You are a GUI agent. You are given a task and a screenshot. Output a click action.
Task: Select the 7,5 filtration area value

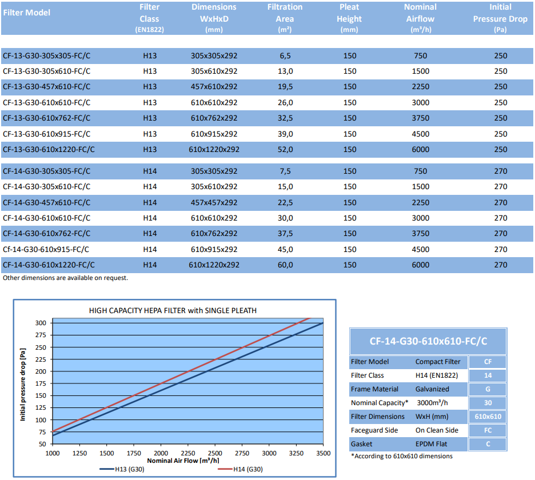[x=285, y=171]
